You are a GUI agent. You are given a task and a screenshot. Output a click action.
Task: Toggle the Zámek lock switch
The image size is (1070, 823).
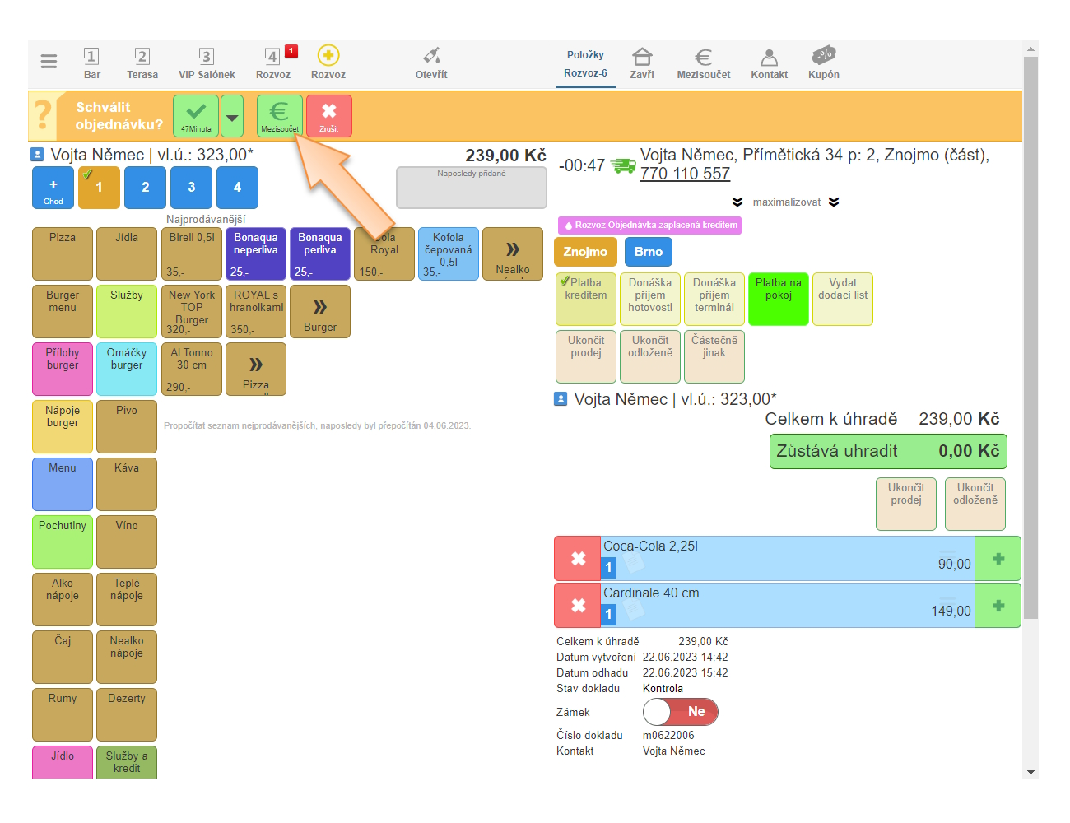pos(680,712)
